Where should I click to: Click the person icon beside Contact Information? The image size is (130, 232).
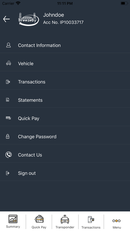8,45
